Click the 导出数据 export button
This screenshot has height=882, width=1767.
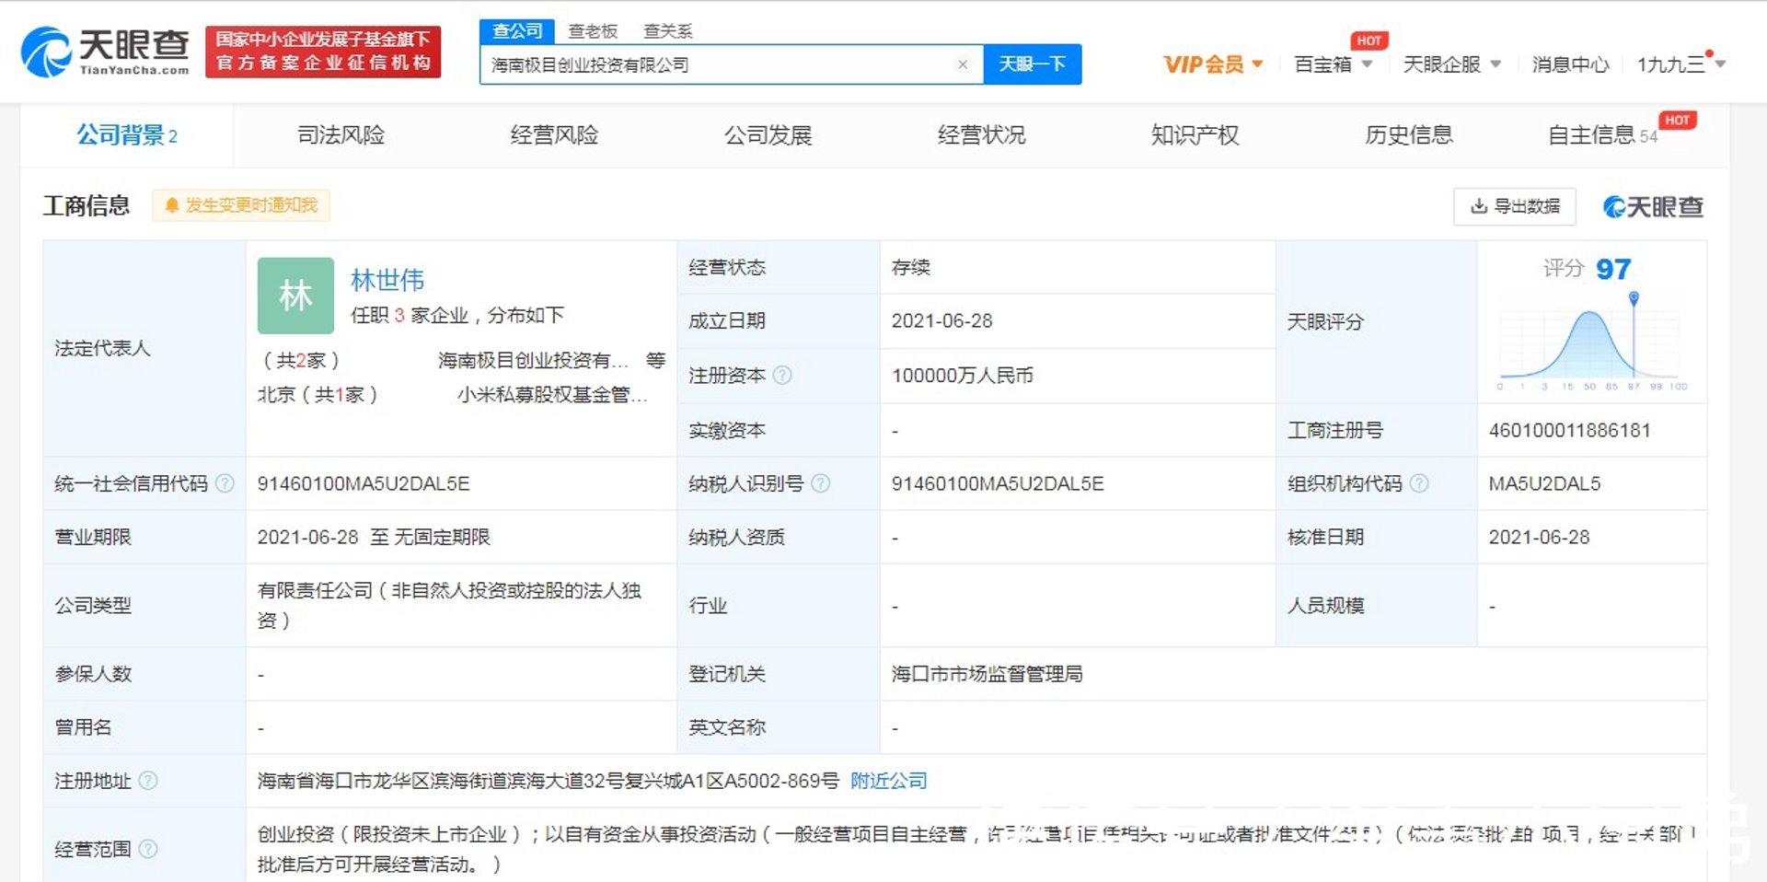point(1515,206)
